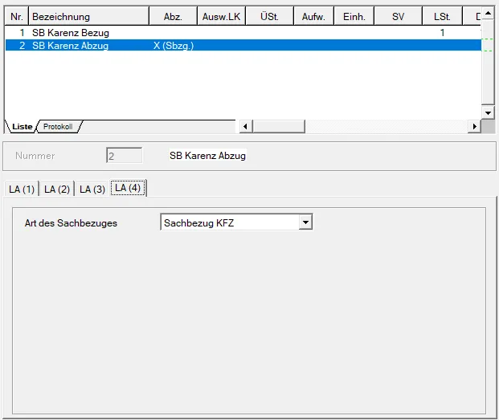Click the horizontal scrollbar thumb
499x420 pixels.
(x=279, y=127)
